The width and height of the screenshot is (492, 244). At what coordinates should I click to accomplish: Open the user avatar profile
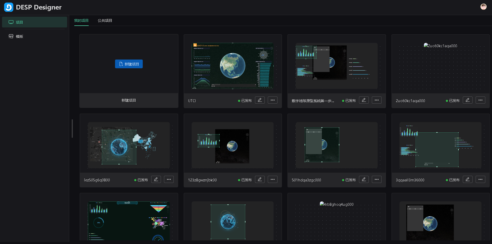483,7
